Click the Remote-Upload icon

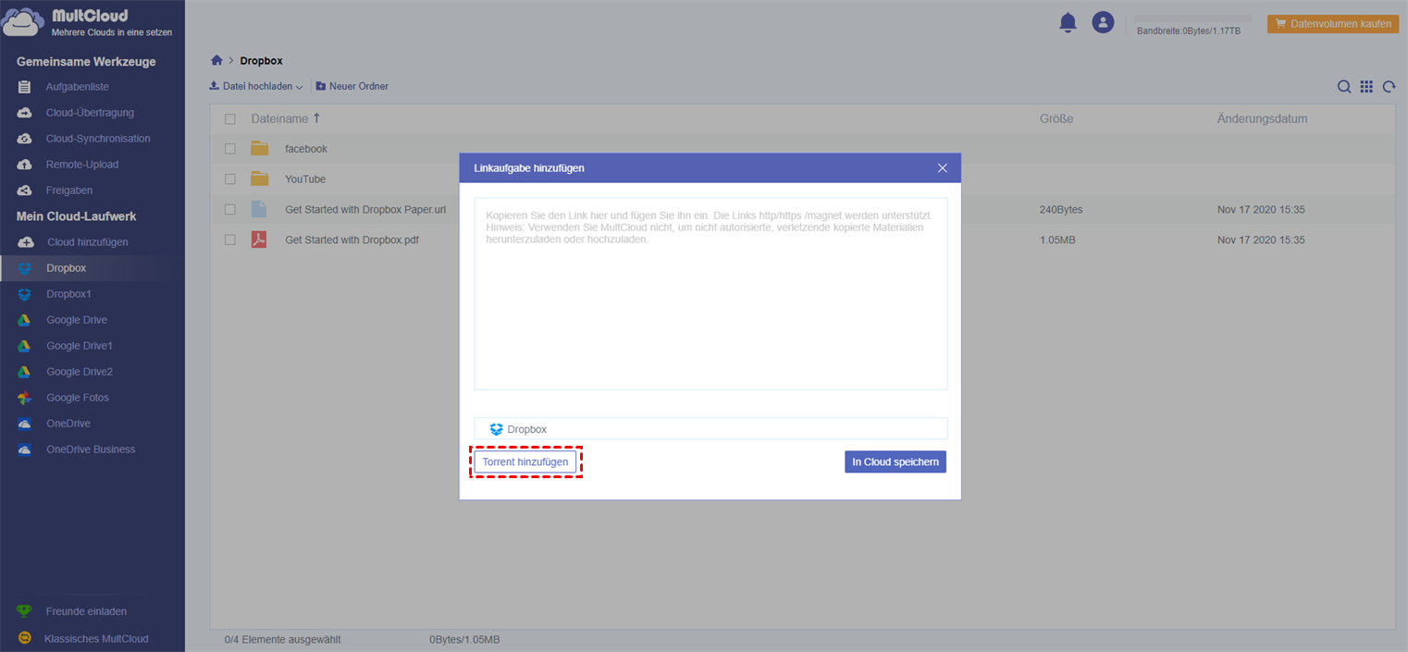[25, 165]
